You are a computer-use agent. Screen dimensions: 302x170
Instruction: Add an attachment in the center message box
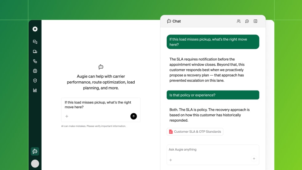click(67, 116)
